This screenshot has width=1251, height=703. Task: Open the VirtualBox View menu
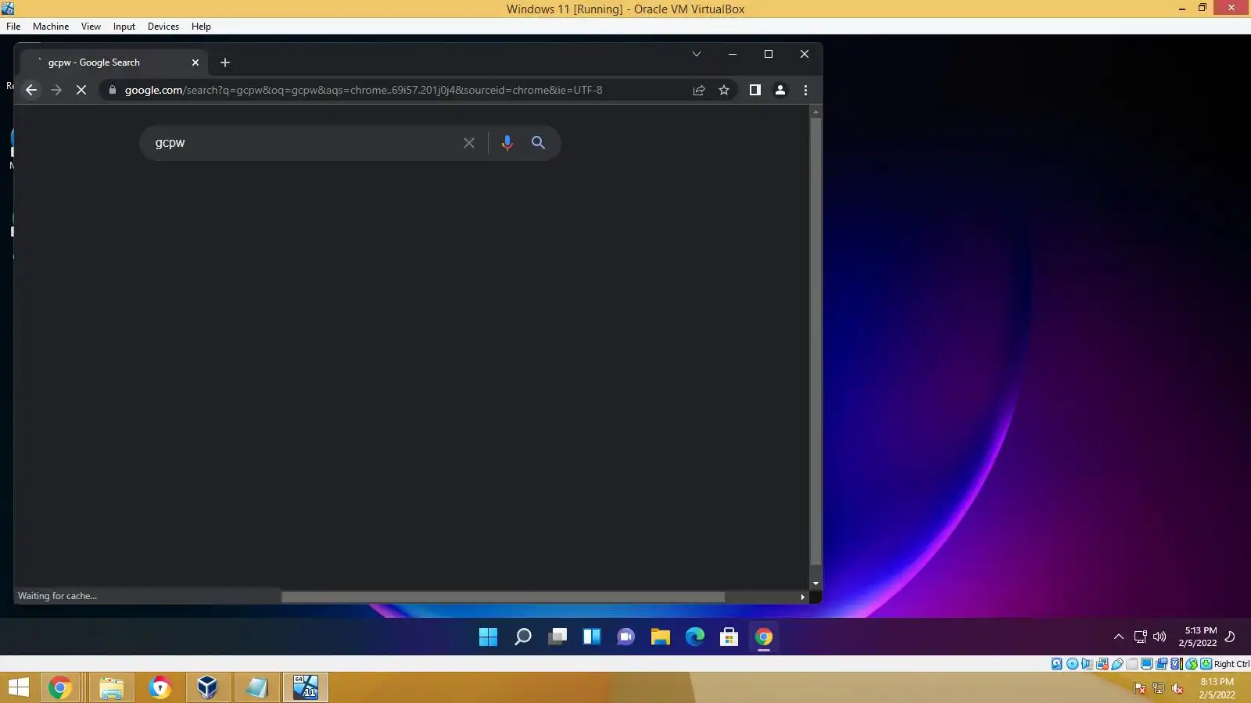coord(91,27)
